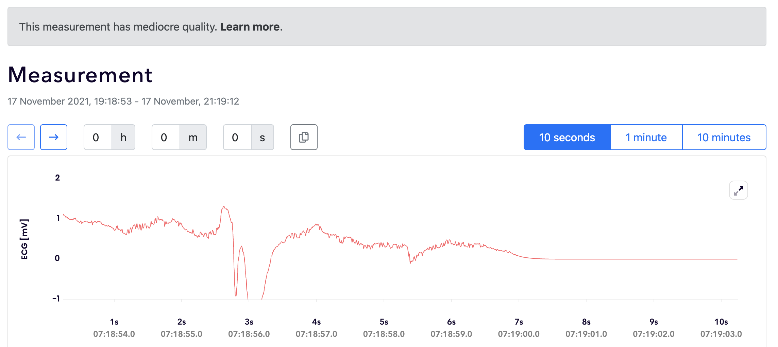Screen dimensions: 778x347
Task: Click the 17 November 2021 date range text
Action: tap(123, 101)
